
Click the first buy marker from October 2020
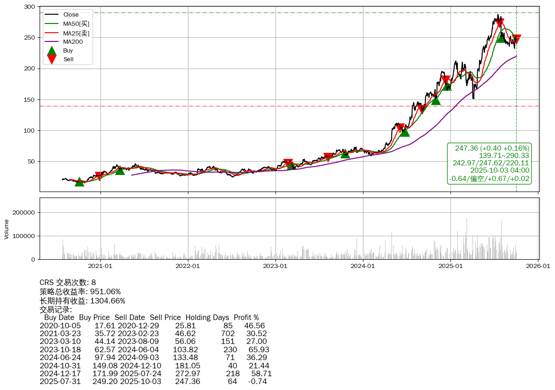pyautogui.click(x=80, y=182)
